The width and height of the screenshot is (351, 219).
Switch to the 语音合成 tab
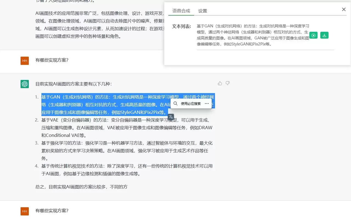(181, 11)
